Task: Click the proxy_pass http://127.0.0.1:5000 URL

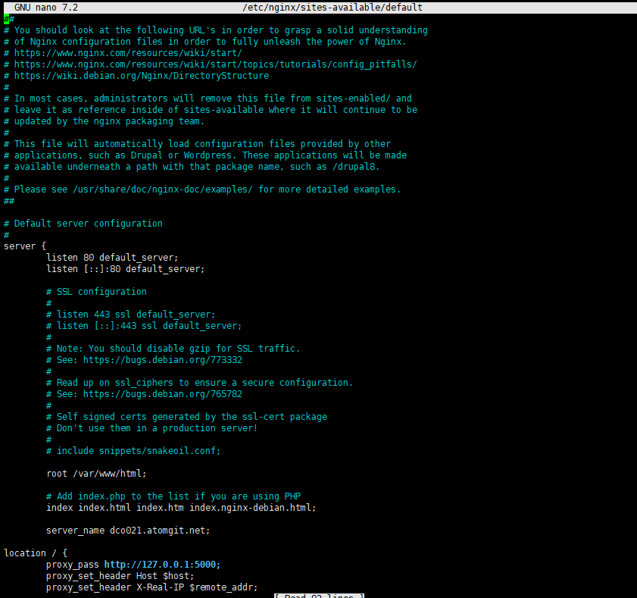Action: [x=161, y=565]
